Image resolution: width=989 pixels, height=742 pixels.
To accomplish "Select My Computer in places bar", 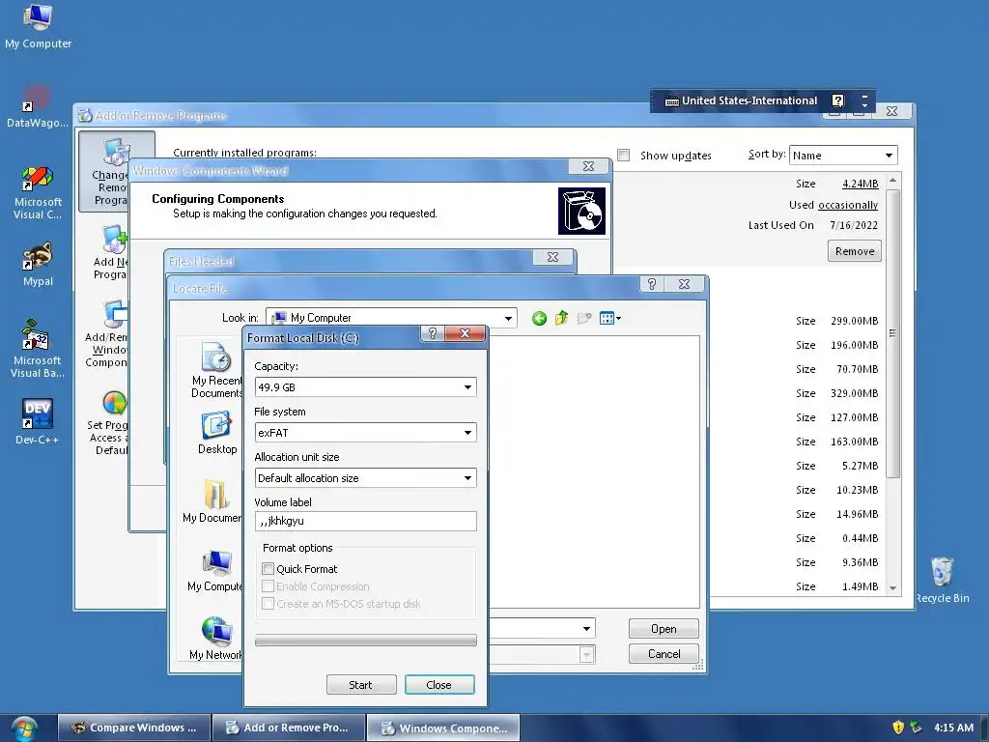I will click(215, 570).
